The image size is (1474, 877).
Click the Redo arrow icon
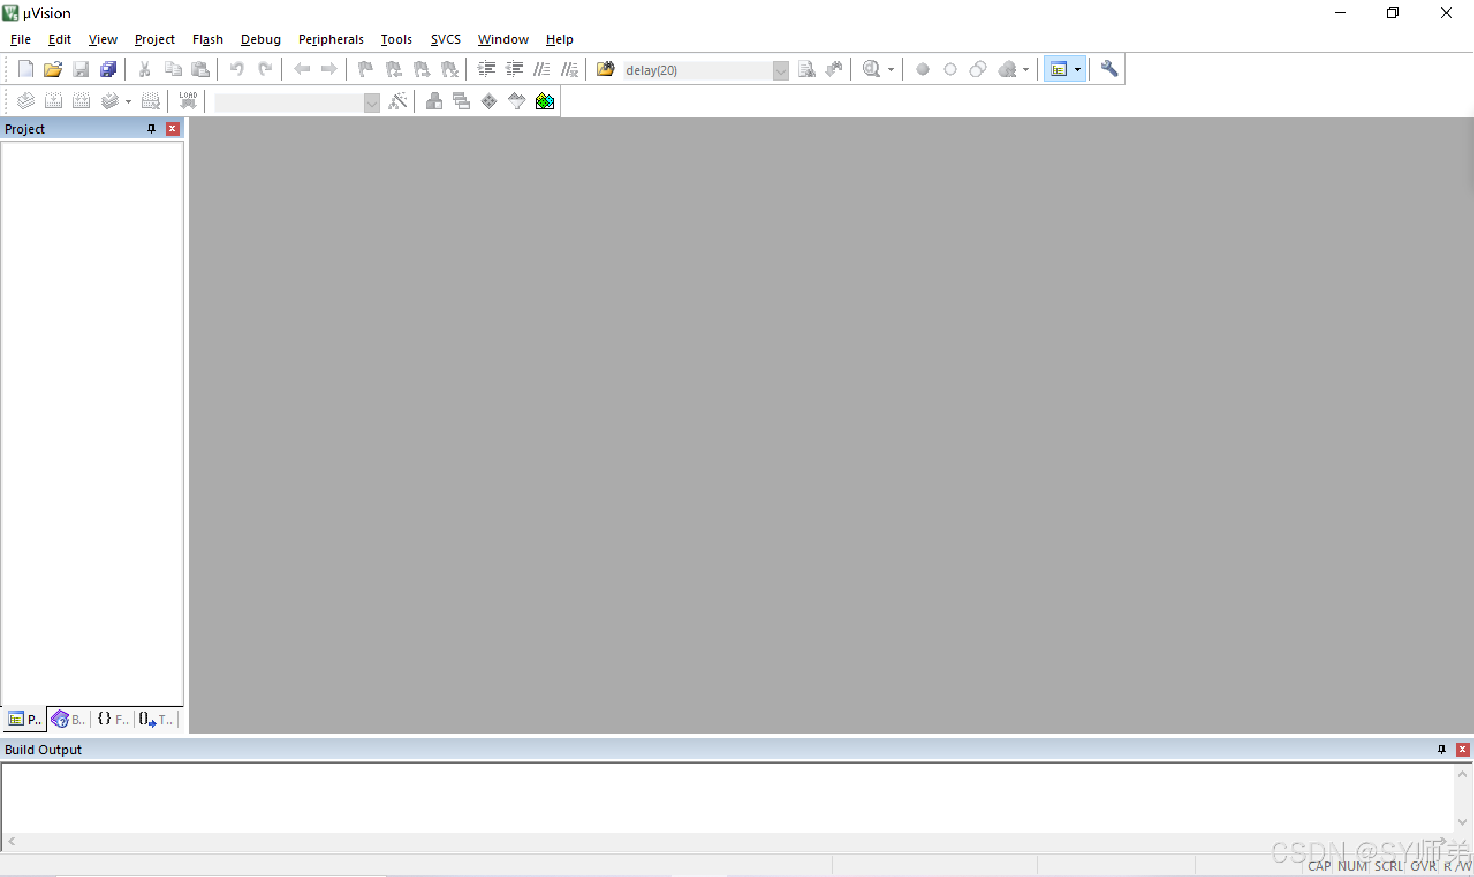pos(265,69)
